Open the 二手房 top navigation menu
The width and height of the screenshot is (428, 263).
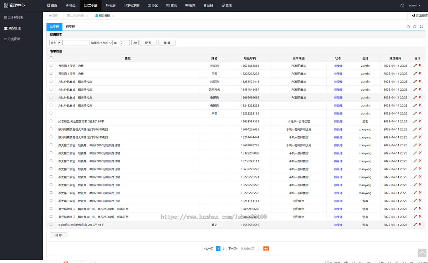point(91,5)
